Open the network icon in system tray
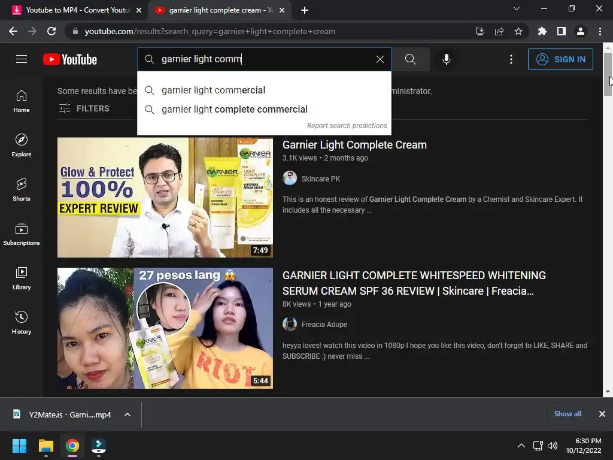The image size is (613, 460). point(538,446)
